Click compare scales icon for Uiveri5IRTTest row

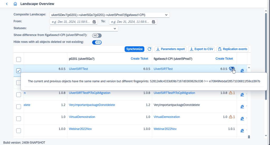242,71
